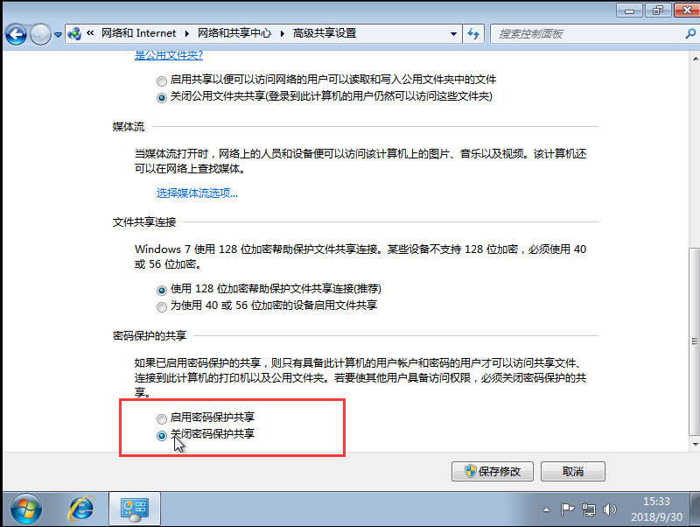Select 启用共享 public folder radio option
The width and height of the screenshot is (700, 527).
pyautogui.click(x=161, y=80)
